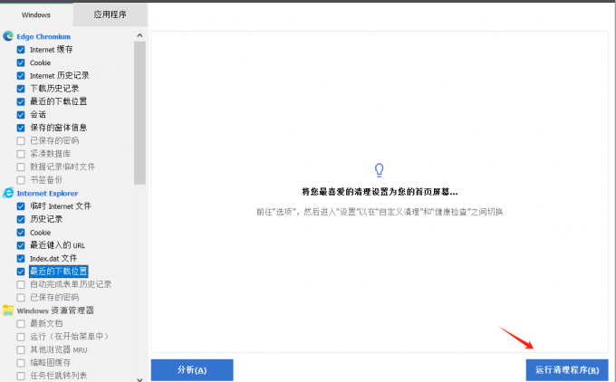Uncheck Edge 最近的下载位置 checkbox

tap(21, 101)
